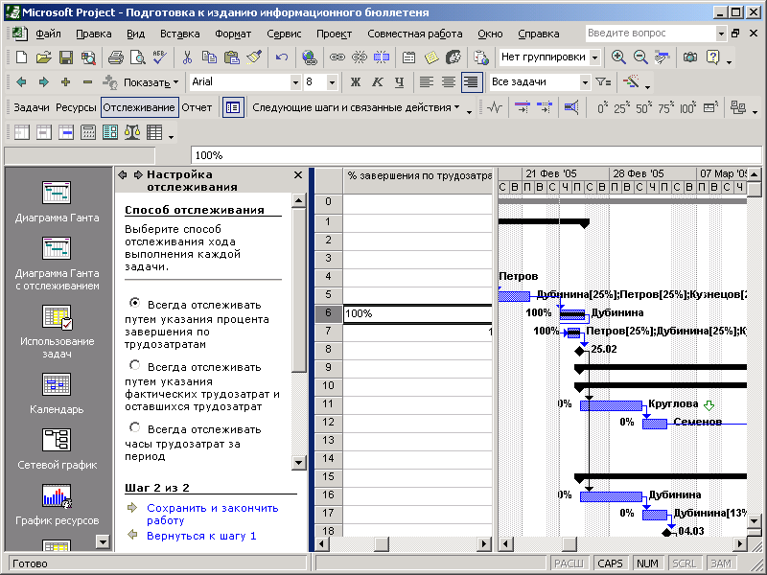Viewport: 767px width, 575px height.
Task: Open the Задачи guide button
Action: point(32,107)
